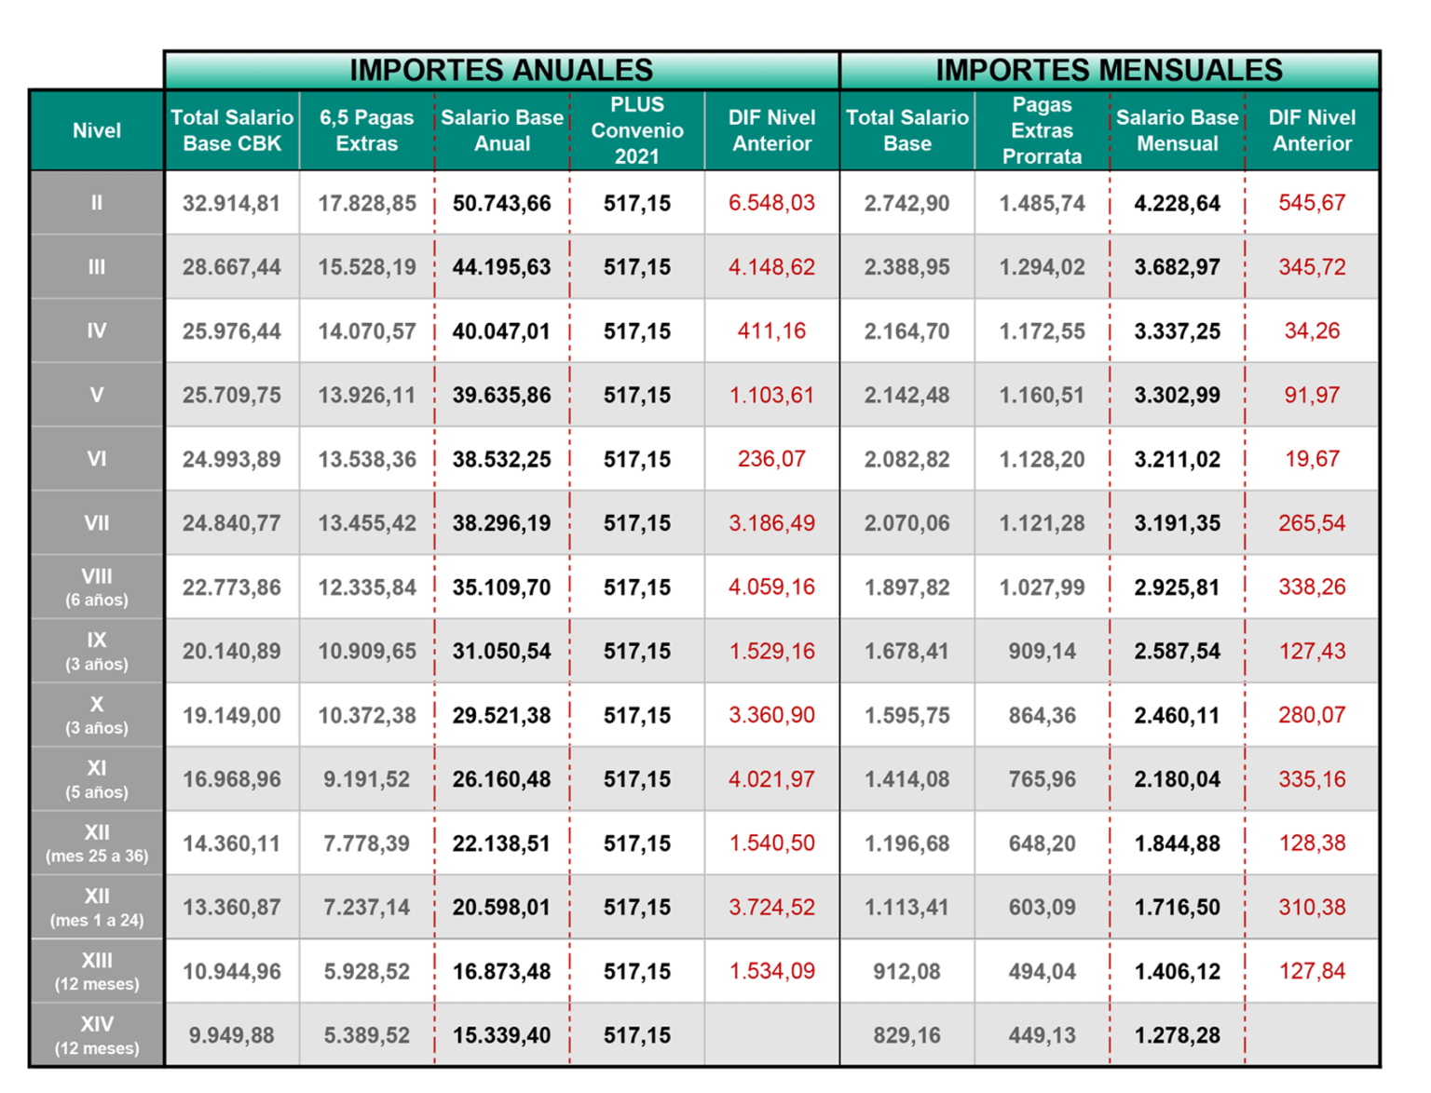
Task: Select monthly salary 3.302,99
Action: tap(1177, 395)
